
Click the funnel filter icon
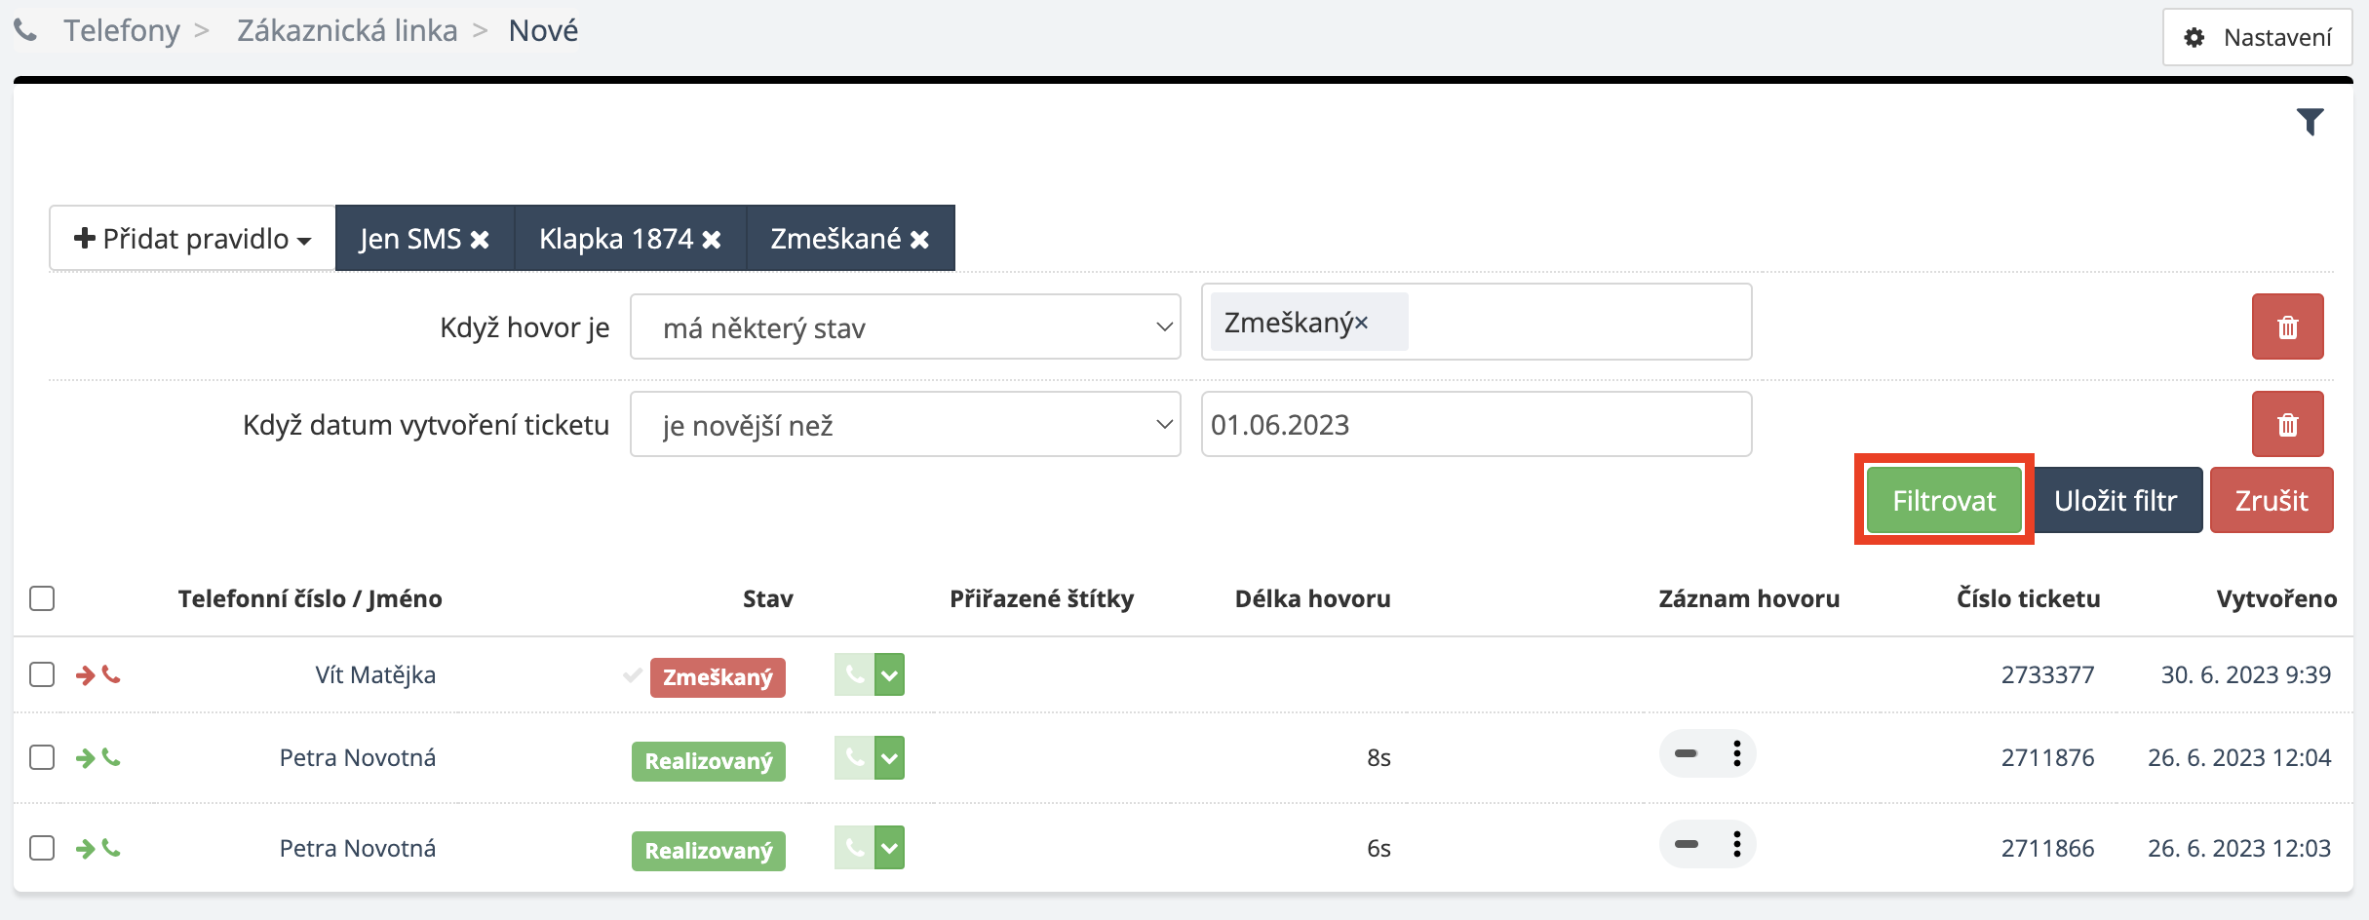(2310, 122)
